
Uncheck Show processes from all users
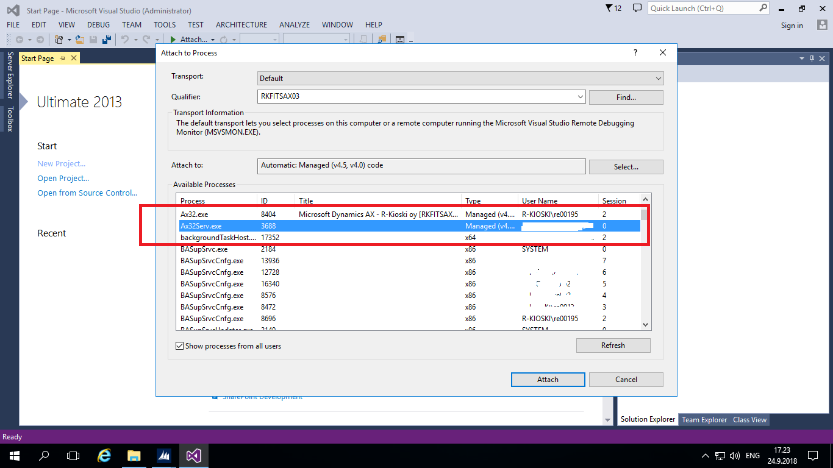[x=180, y=346]
